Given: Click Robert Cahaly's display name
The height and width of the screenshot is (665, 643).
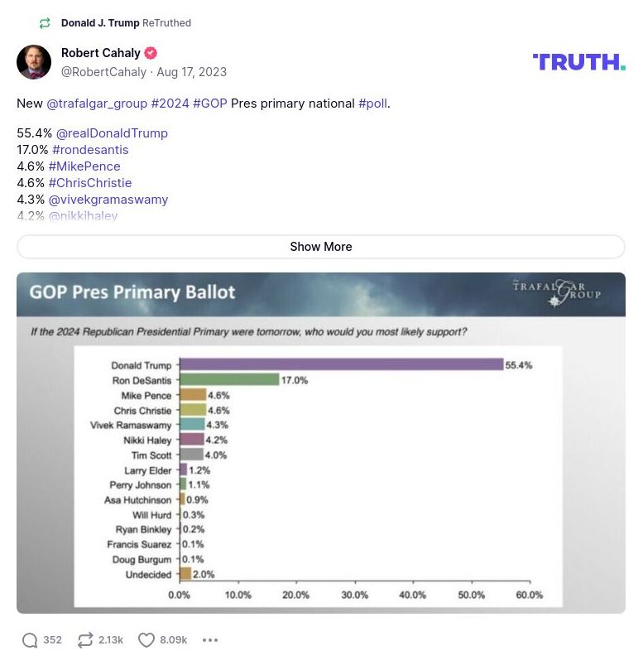Looking at the screenshot, I should (x=100, y=54).
